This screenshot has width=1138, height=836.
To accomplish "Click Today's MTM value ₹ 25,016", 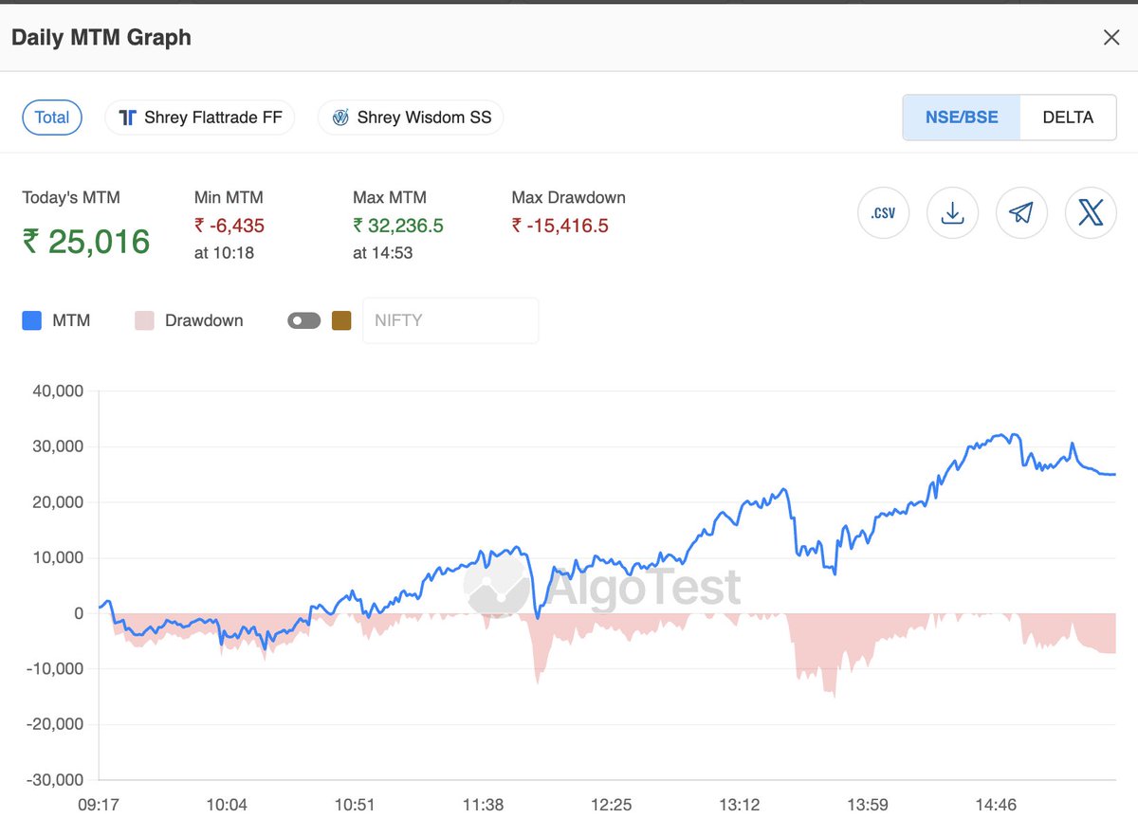I will 86,241.
